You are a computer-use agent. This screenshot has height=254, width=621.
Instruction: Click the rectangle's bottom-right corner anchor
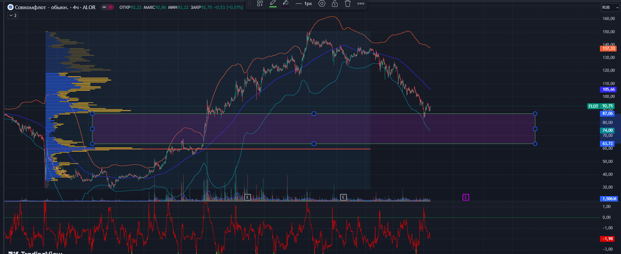click(535, 144)
